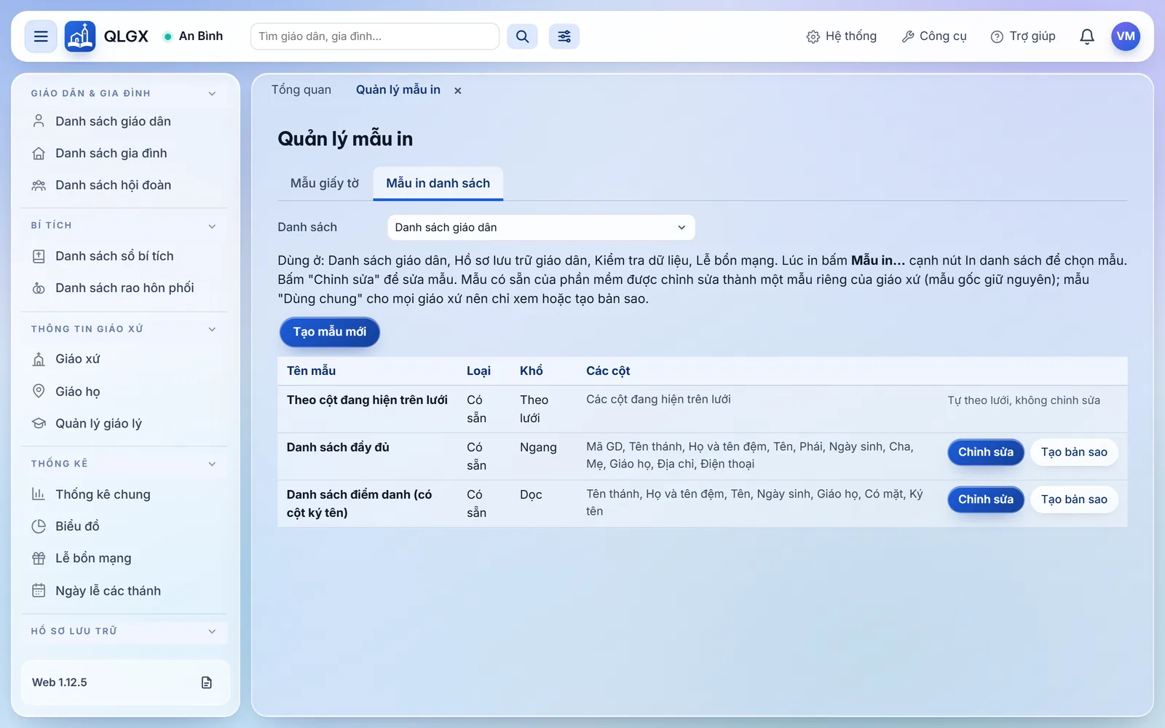Open the advanced search filter sliders icon
This screenshot has width=1165, height=728.
point(564,36)
